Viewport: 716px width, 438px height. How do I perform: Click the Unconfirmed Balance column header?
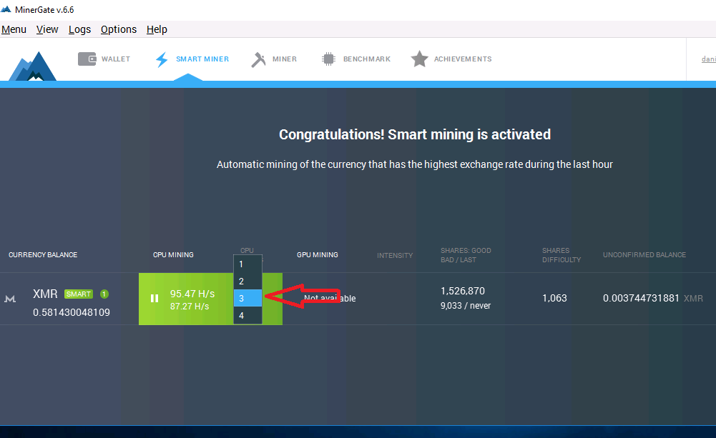point(644,254)
